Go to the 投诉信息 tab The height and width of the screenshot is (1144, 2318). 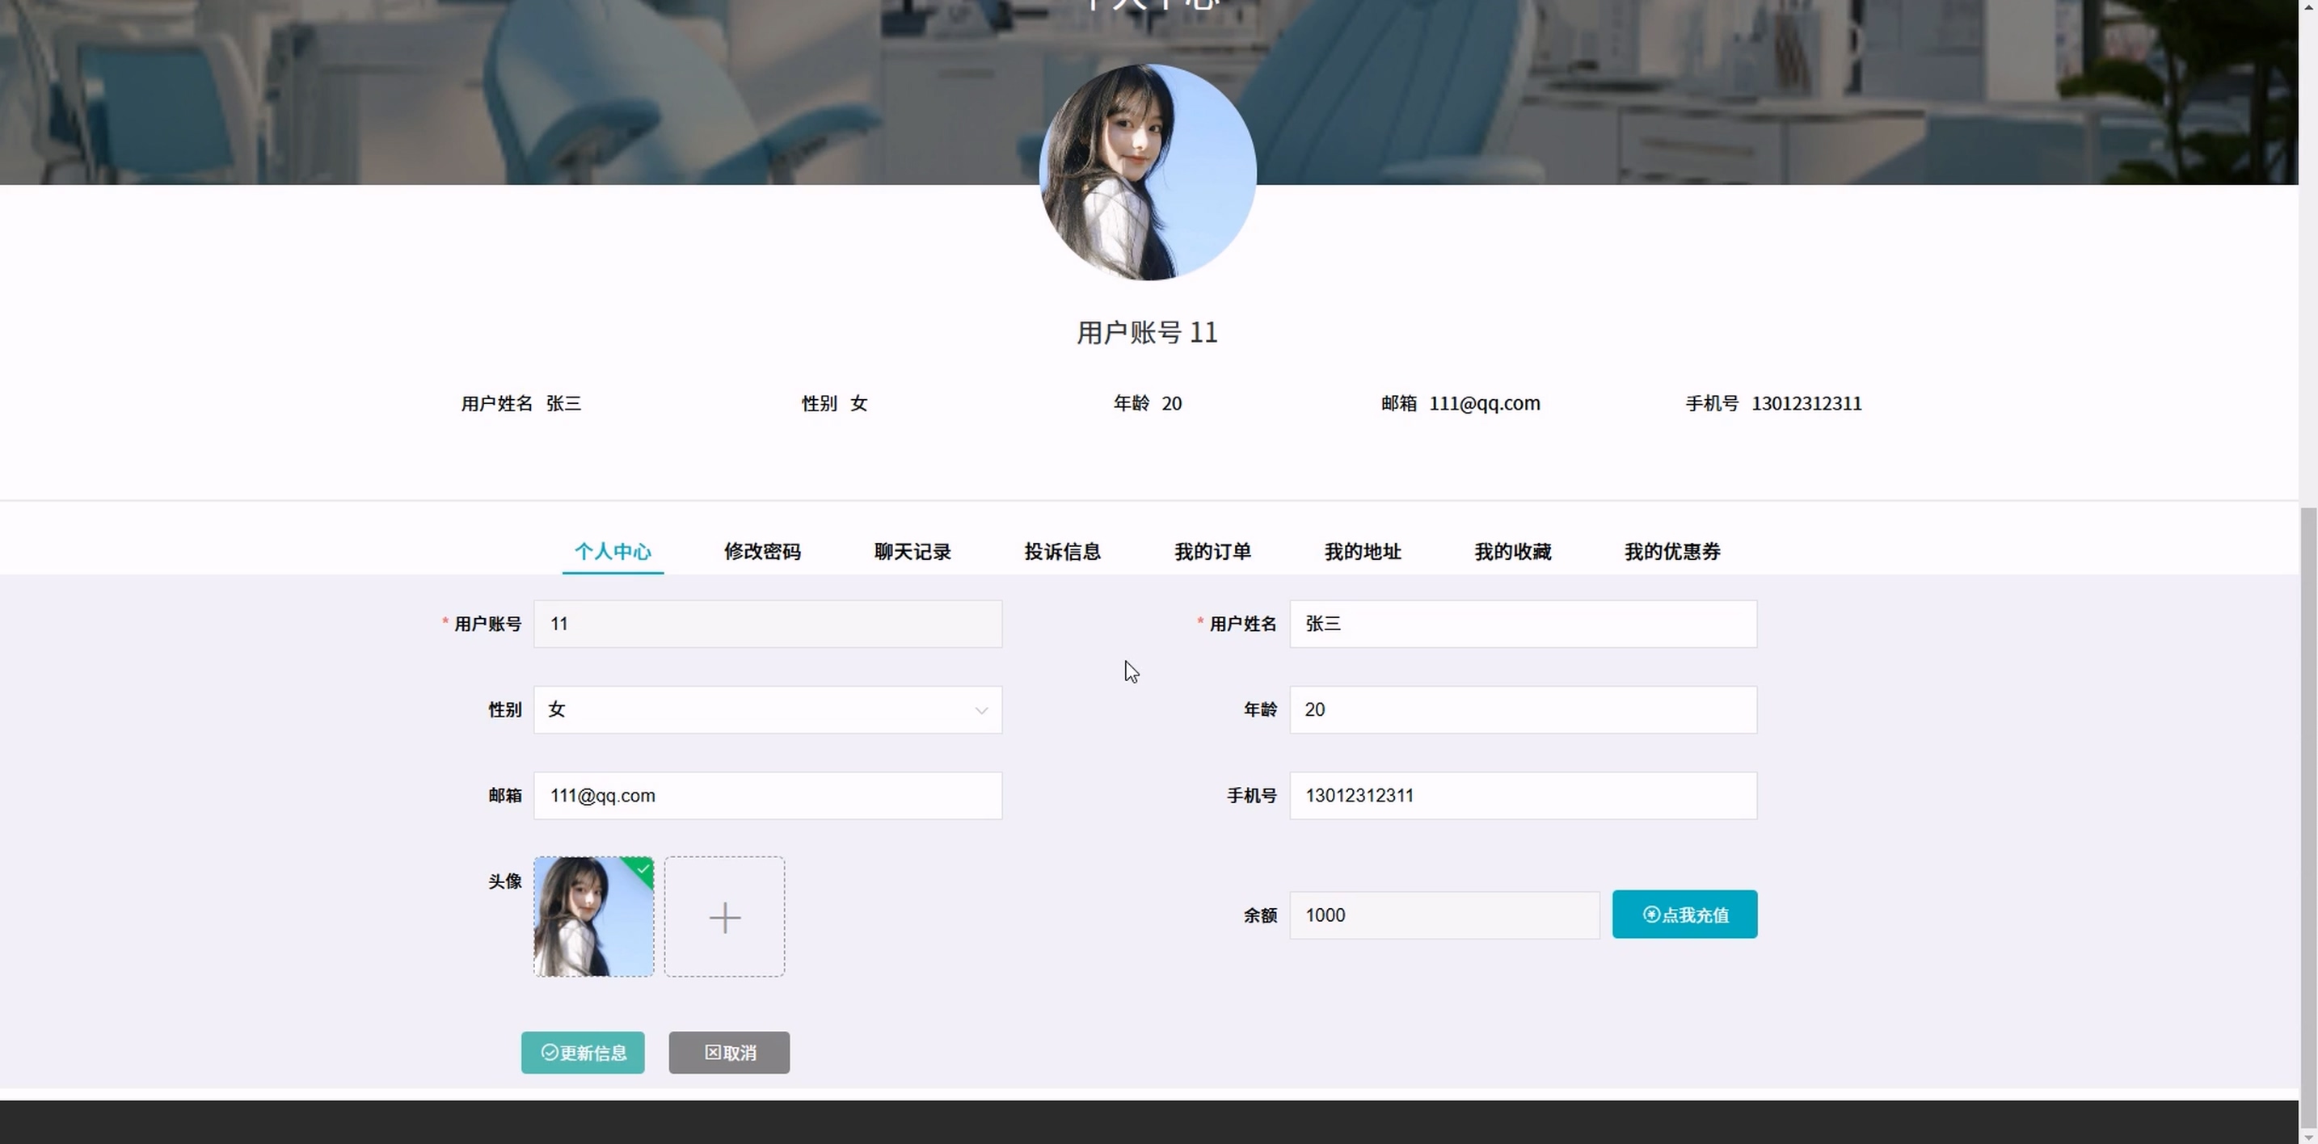1063,551
